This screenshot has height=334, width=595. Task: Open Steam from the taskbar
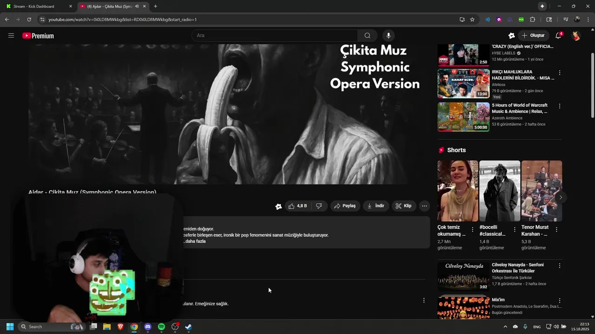[188, 327]
